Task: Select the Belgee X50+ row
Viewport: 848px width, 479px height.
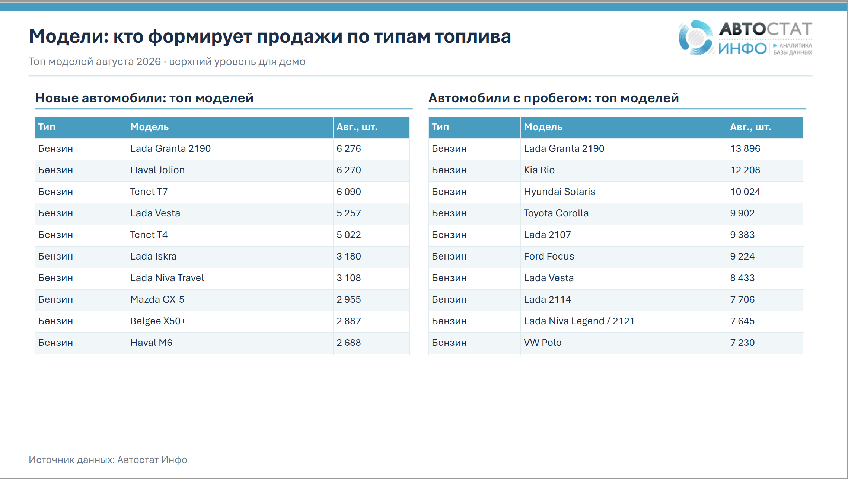Action: click(x=222, y=321)
